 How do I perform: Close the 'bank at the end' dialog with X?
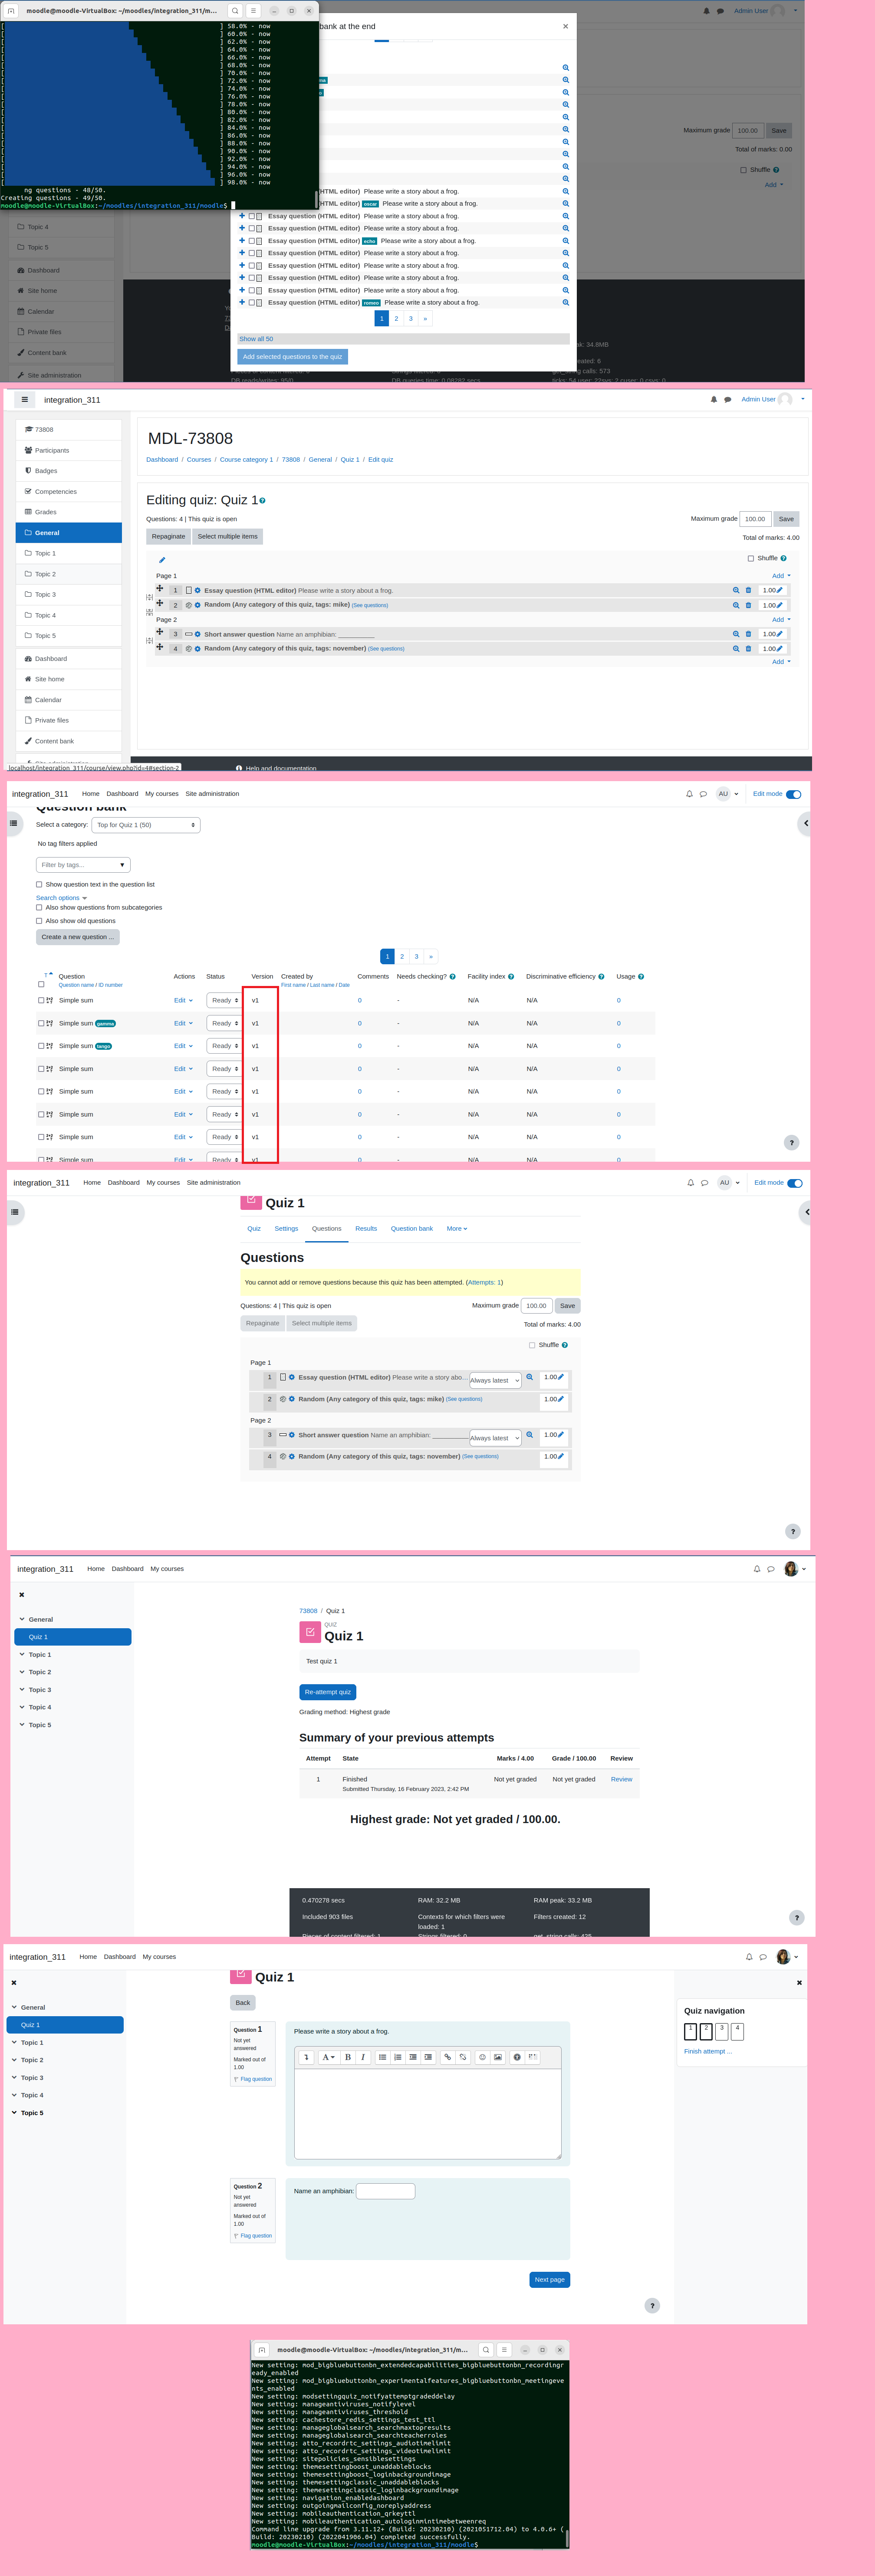coord(565,27)
